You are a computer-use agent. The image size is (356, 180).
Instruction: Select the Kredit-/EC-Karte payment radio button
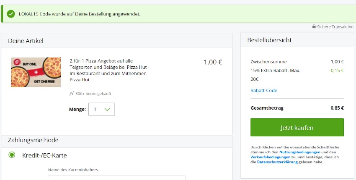12,155
